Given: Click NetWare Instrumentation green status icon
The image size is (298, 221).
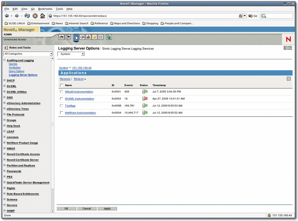Looking at the screenshot, I should [x=145, y=113].
